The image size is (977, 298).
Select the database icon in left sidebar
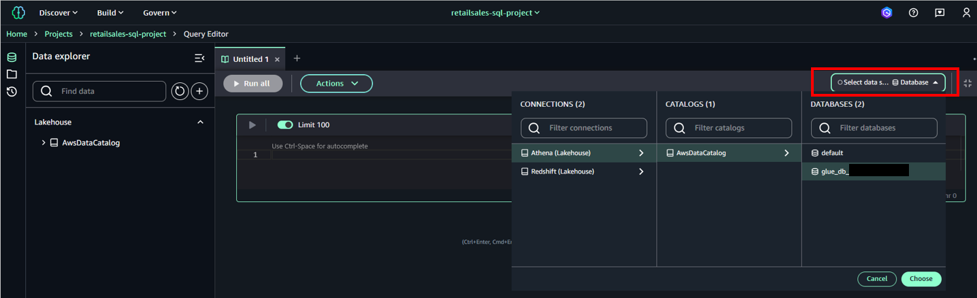(12, 58)
